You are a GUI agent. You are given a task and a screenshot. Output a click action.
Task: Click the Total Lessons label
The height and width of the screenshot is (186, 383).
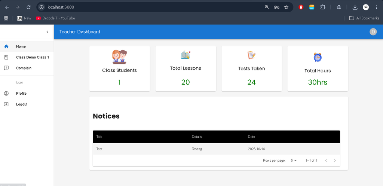click(x=186, y=68)
